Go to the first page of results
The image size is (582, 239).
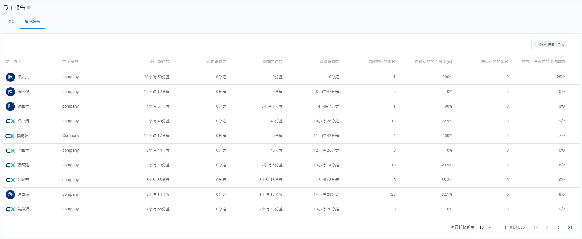536,227
